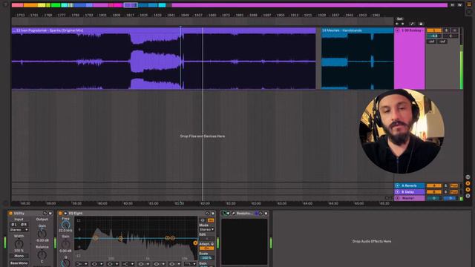475x267 pixels.
Task: Toggle the Adaptive Q On button
Action: coord(206,248)
